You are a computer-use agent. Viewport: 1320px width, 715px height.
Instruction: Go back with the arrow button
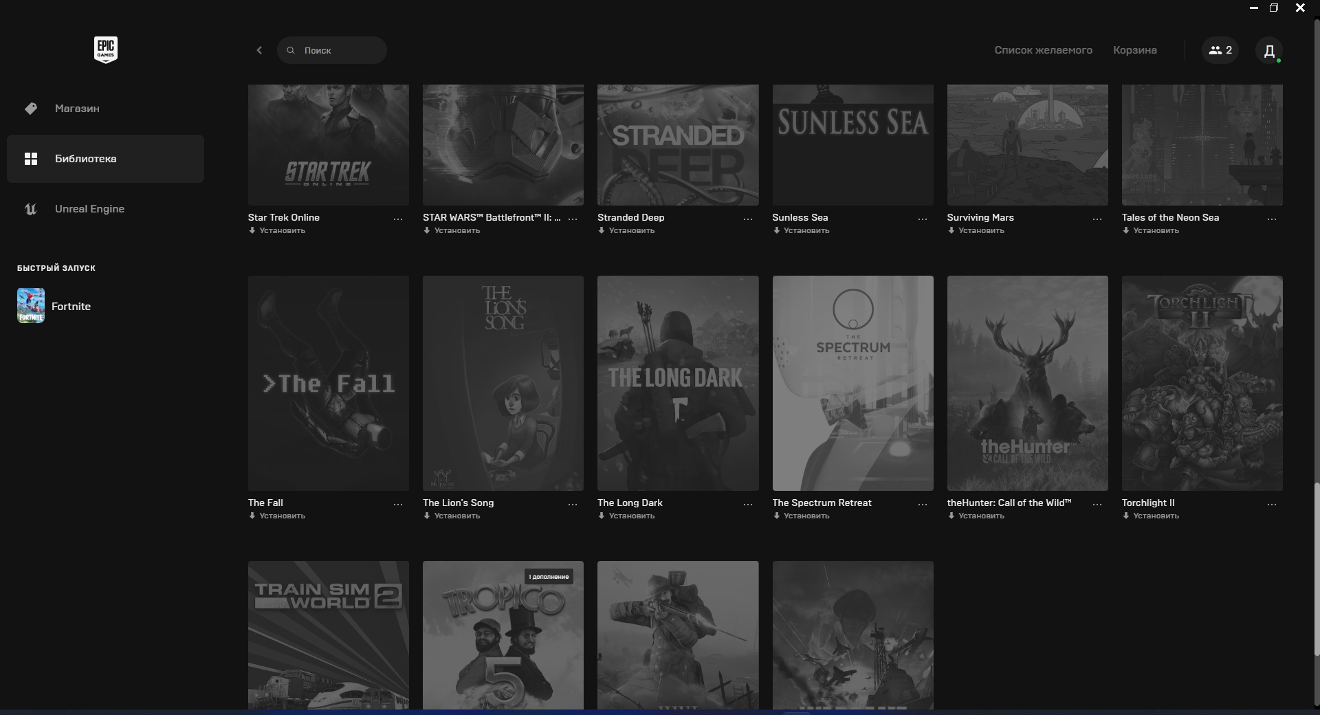coord(259,50)
